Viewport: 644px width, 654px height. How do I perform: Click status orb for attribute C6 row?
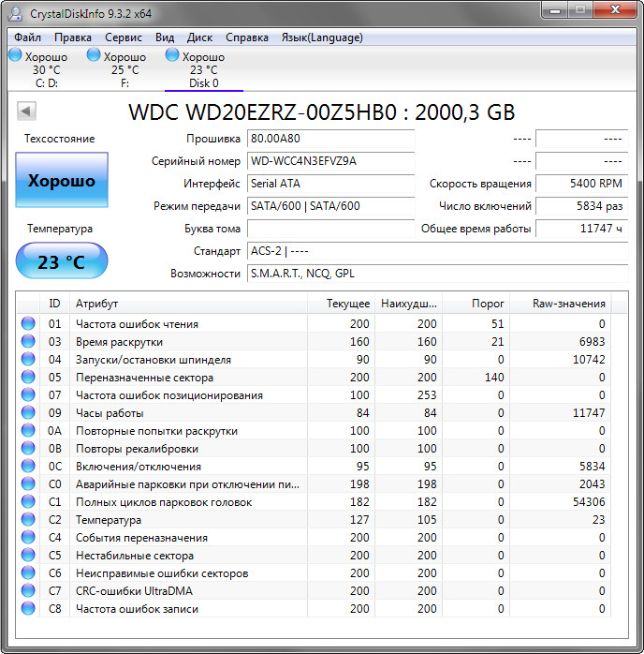[28, 572]
